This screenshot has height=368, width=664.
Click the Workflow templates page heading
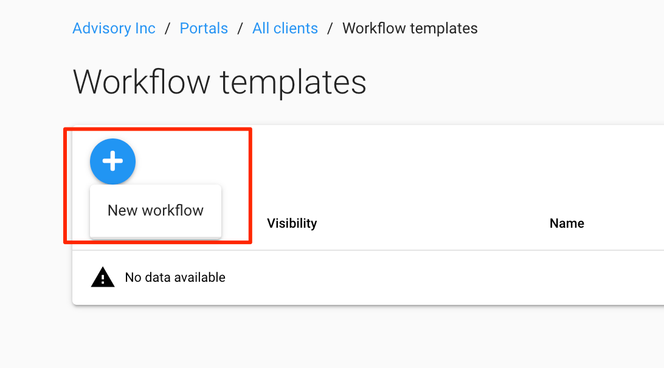(x=220, y=81)
